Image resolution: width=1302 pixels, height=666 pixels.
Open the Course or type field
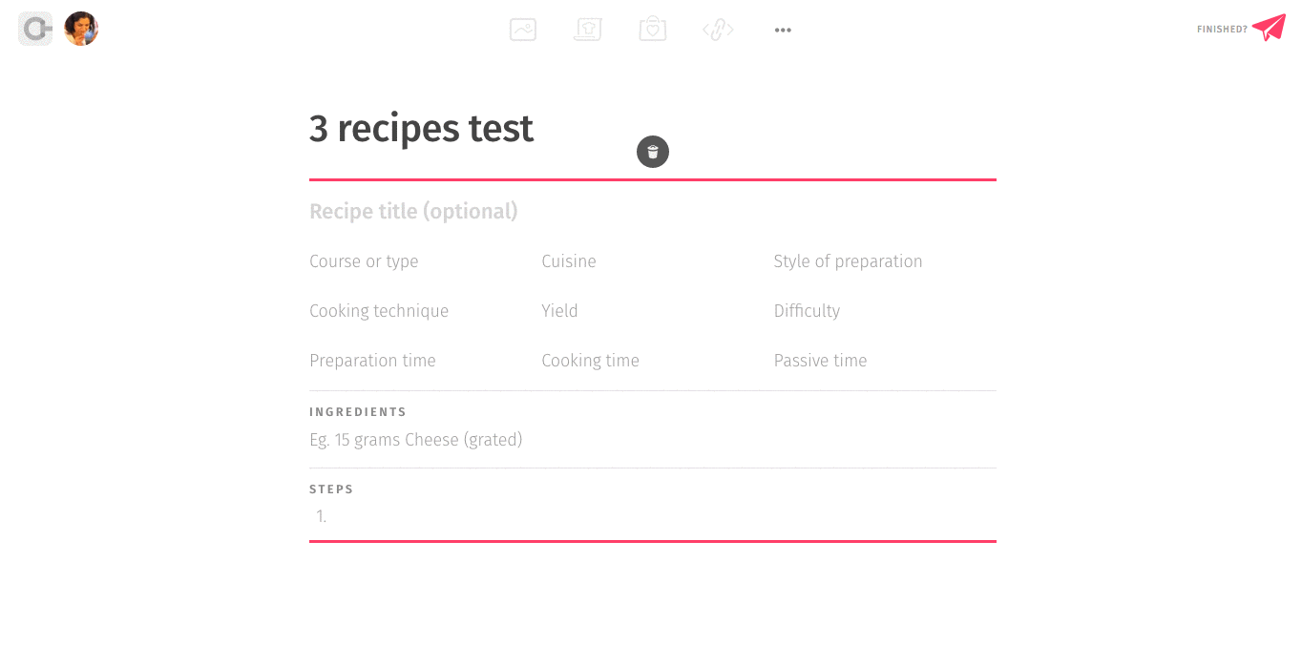[364, 261]
